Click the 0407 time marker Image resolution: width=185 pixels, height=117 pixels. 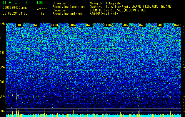pyautogui.click(x=125, y=25)
